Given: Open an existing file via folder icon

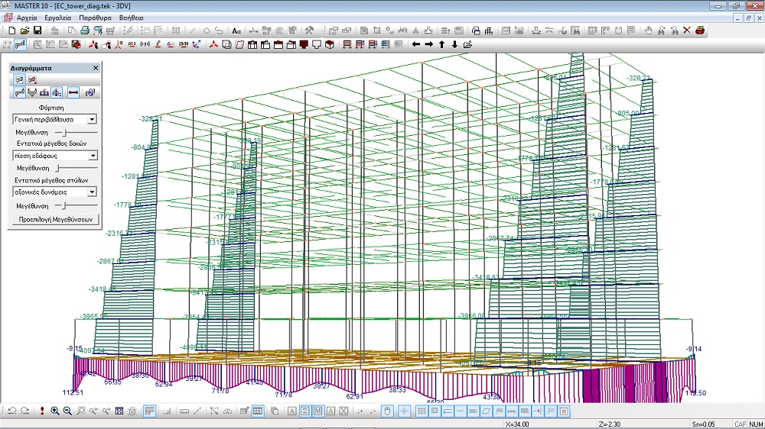Looking at the screenshot, I should click(x=24, y=31).
